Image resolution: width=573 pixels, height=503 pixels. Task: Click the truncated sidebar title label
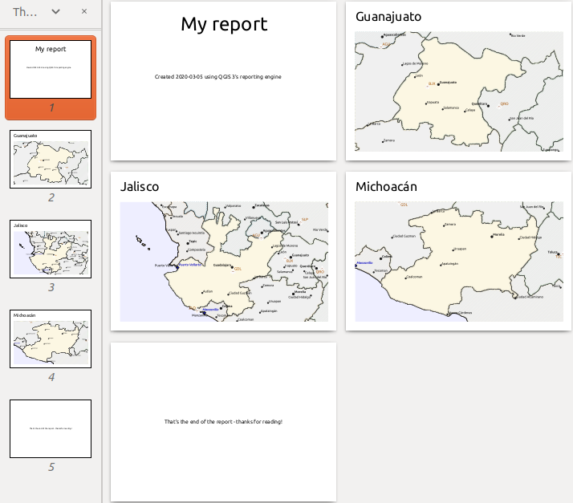tap(25, 12)
